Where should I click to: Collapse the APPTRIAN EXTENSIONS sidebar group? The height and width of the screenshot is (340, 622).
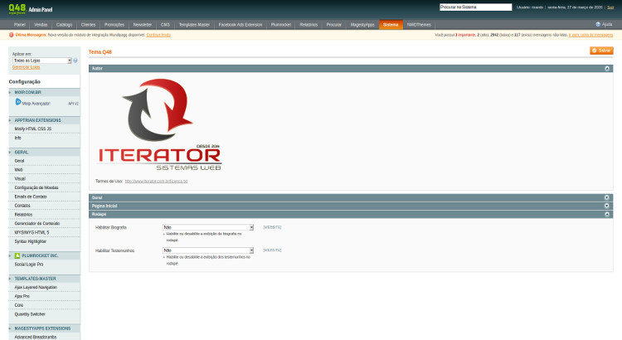[45, 120]
